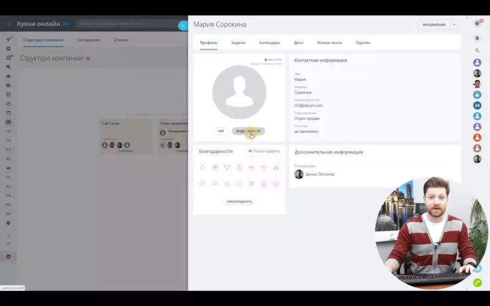Click the thumbs-up gratitude icon
The width and height of the screenshot is (490, 306).
203,168
